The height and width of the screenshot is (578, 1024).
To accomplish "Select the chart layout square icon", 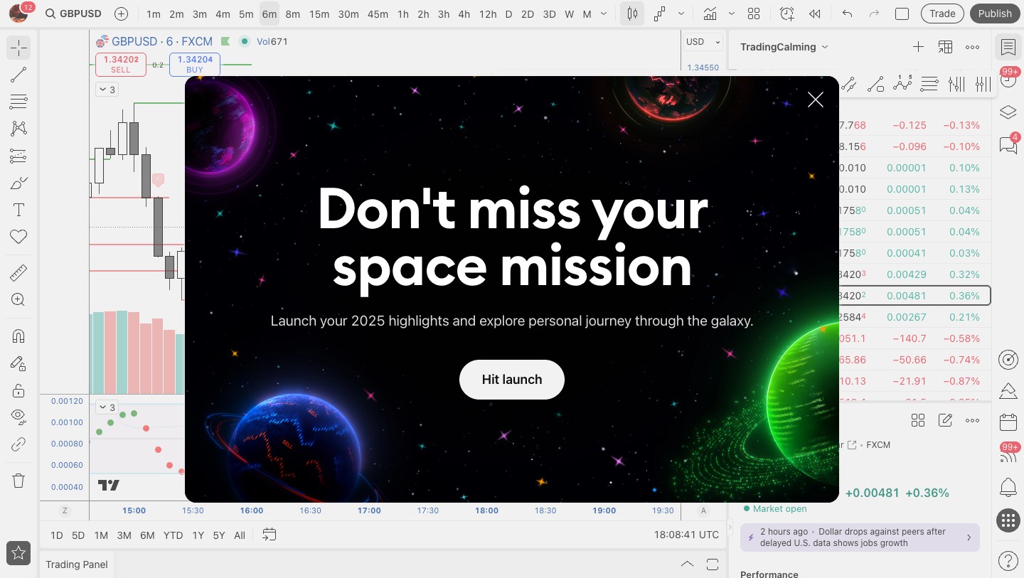I will [x=902, y=14].
